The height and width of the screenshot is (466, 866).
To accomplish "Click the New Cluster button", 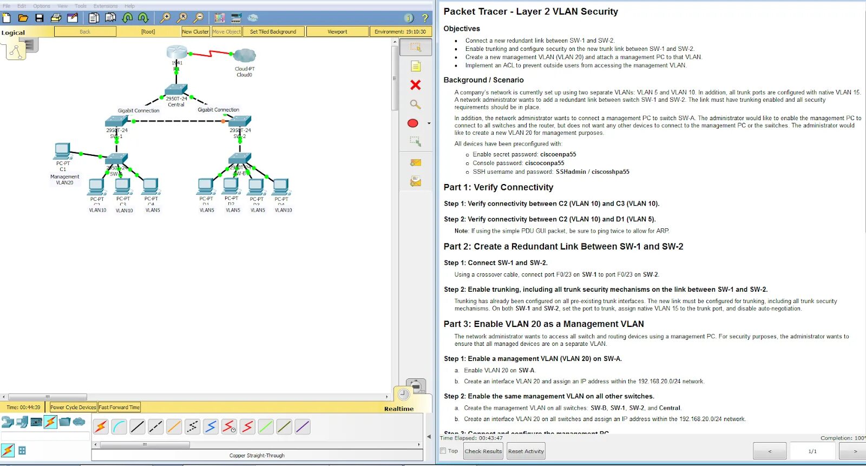I will click(195, 31).
